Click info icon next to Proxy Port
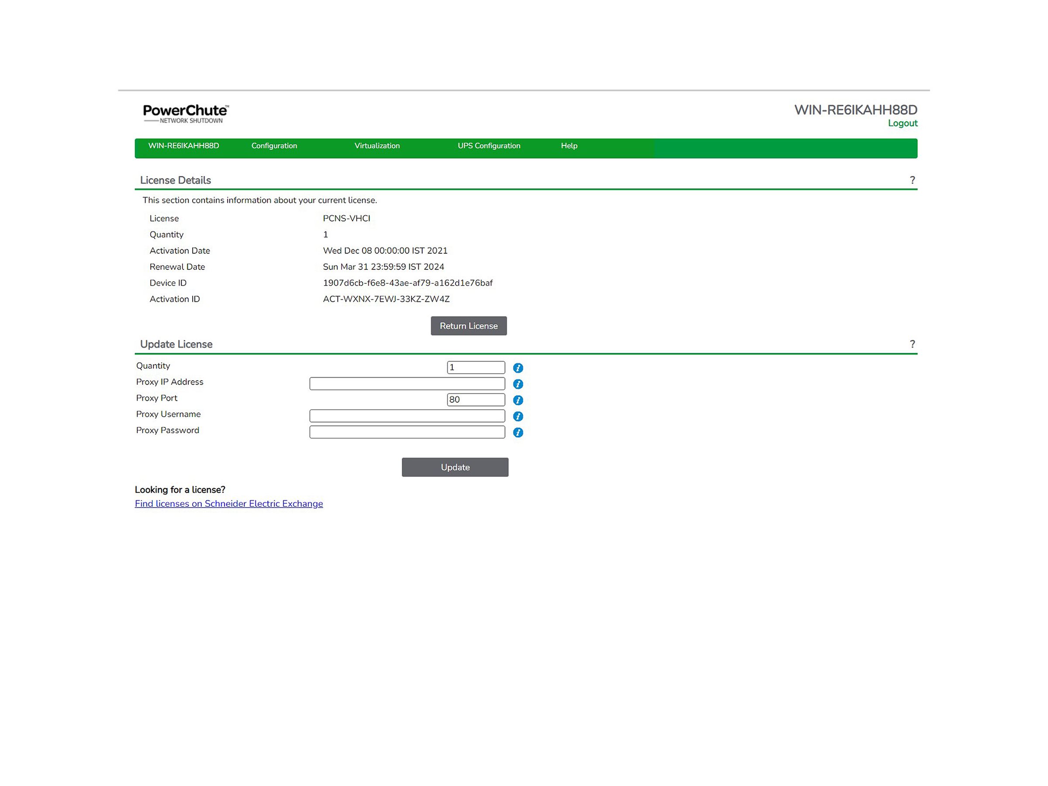This screenshot has height=786, width=1048. [518, 400]
